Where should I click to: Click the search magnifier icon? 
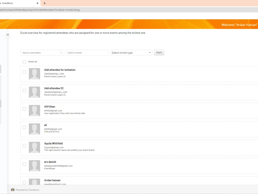coord(61,53)
